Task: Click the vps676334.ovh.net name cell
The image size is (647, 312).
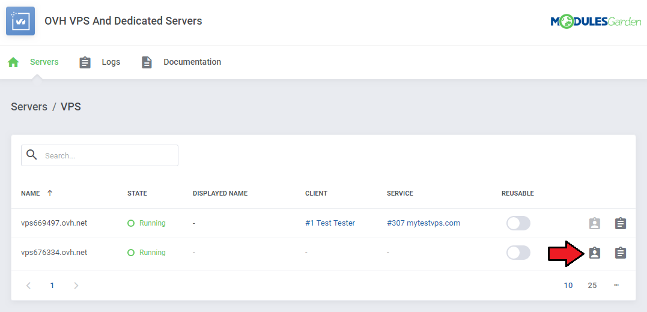Action: (x=54, y=252)
